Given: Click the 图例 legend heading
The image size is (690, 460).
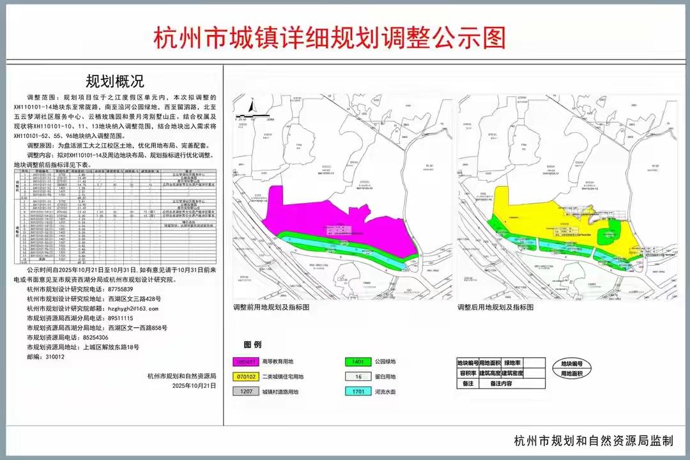Looking at the screenshot, I should point(252,344).
